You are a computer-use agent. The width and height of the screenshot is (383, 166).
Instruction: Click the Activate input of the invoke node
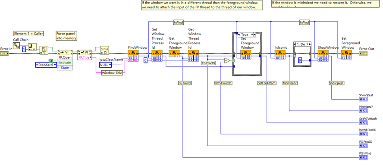(65, 63)
